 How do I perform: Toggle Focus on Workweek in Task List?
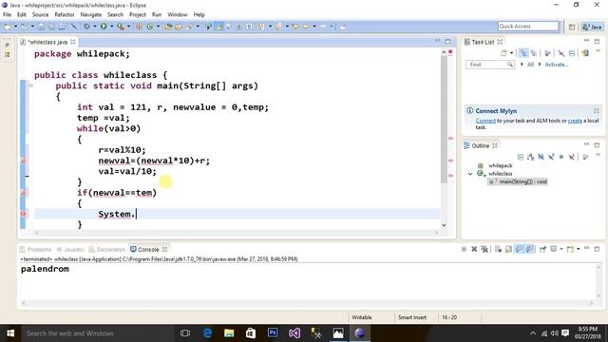point(547,53)
